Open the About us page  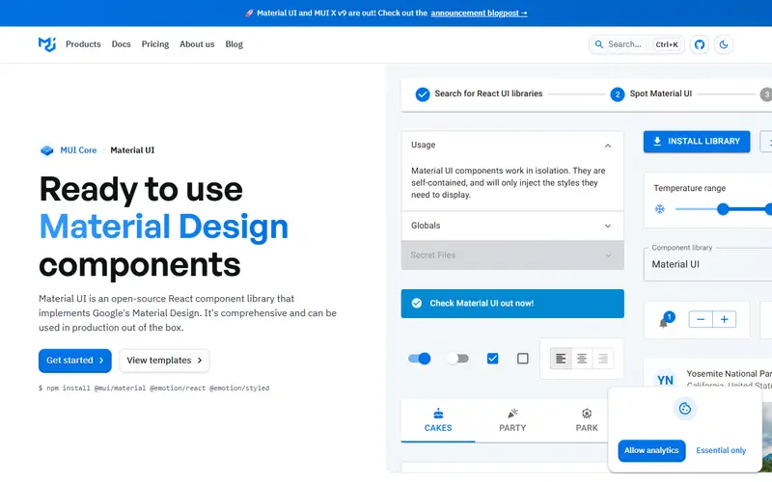(197, 44)
